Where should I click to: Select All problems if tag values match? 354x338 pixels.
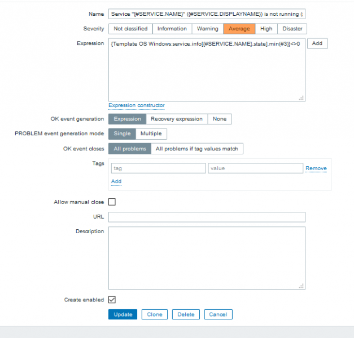pyautogui.click(x=197, y=149)
